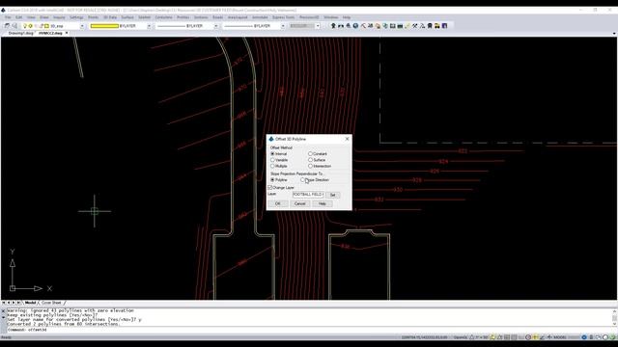The width and height of the screenshot is (618, 347).
Task: Cancel the Offset 3D Polyline dialog
Action: tap(299, 203)
